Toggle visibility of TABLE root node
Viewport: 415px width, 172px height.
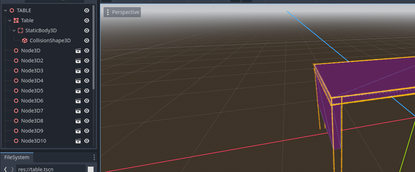point(86,10)
